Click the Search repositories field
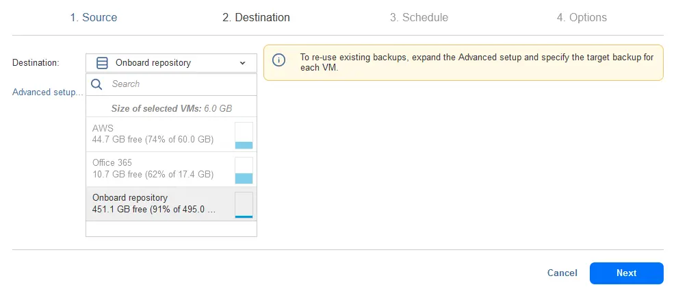Viewport: 676px width, 298px height. [x=171, y=84]
